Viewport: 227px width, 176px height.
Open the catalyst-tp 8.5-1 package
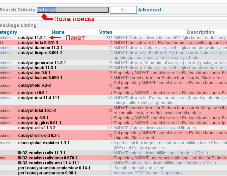click(34, 118)
